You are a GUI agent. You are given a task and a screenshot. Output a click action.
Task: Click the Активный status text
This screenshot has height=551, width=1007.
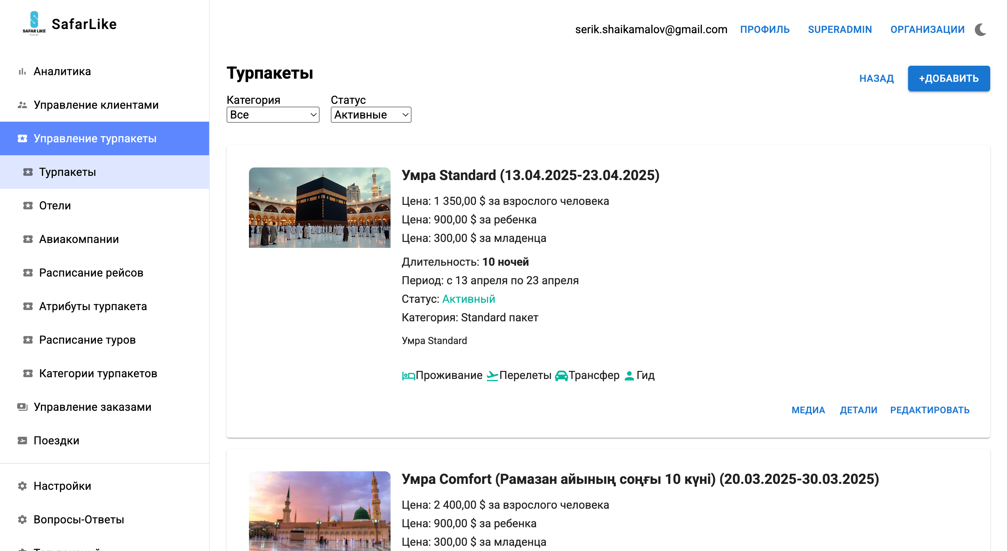468,299
